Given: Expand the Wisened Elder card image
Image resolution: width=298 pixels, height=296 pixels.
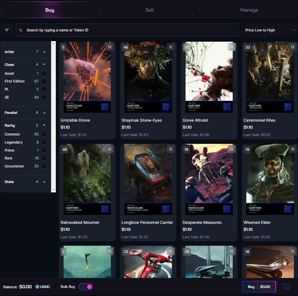Looking at the screenshot, I should pos(293,149).
